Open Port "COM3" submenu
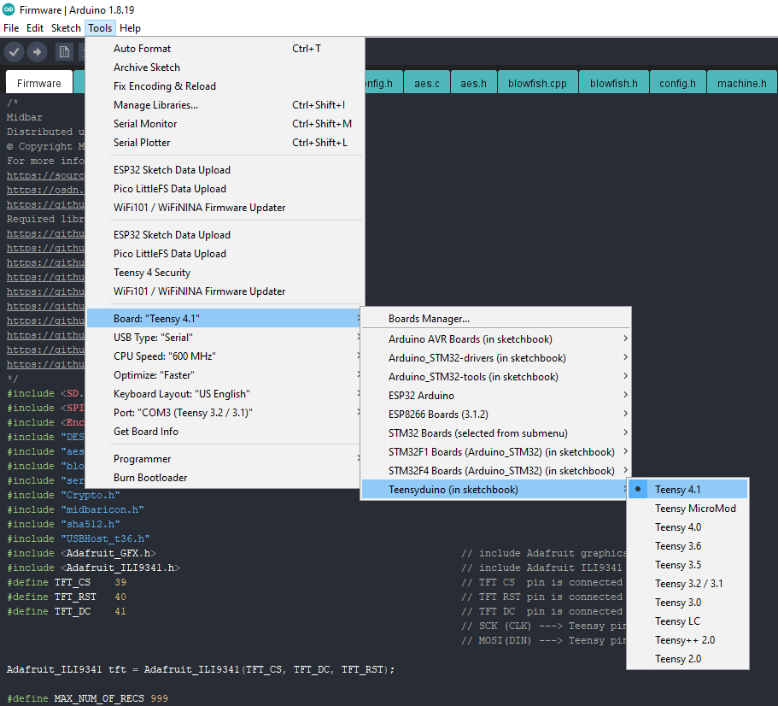The height and width of the screenshot is (706, 778). pos(225,413)
